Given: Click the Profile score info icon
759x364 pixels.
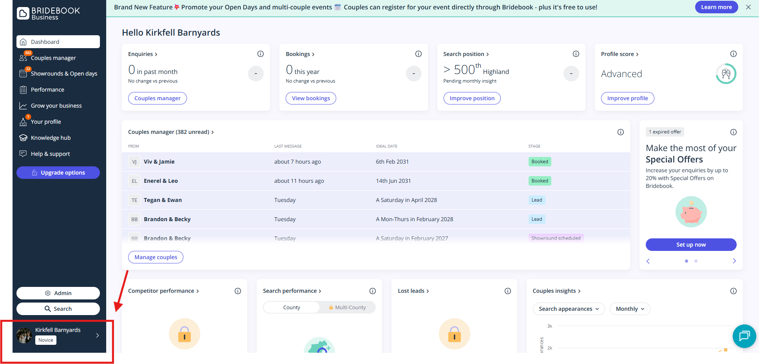Looking at the screenshot, I should click(x=733, y=54).
